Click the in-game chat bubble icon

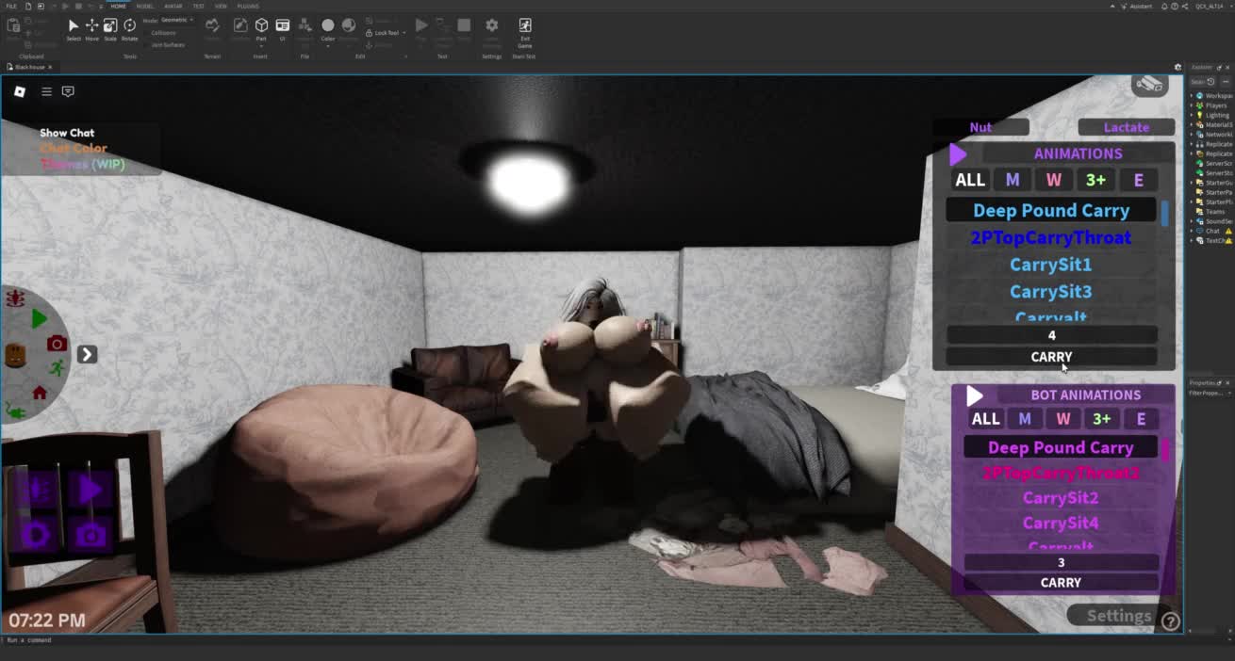68,91
